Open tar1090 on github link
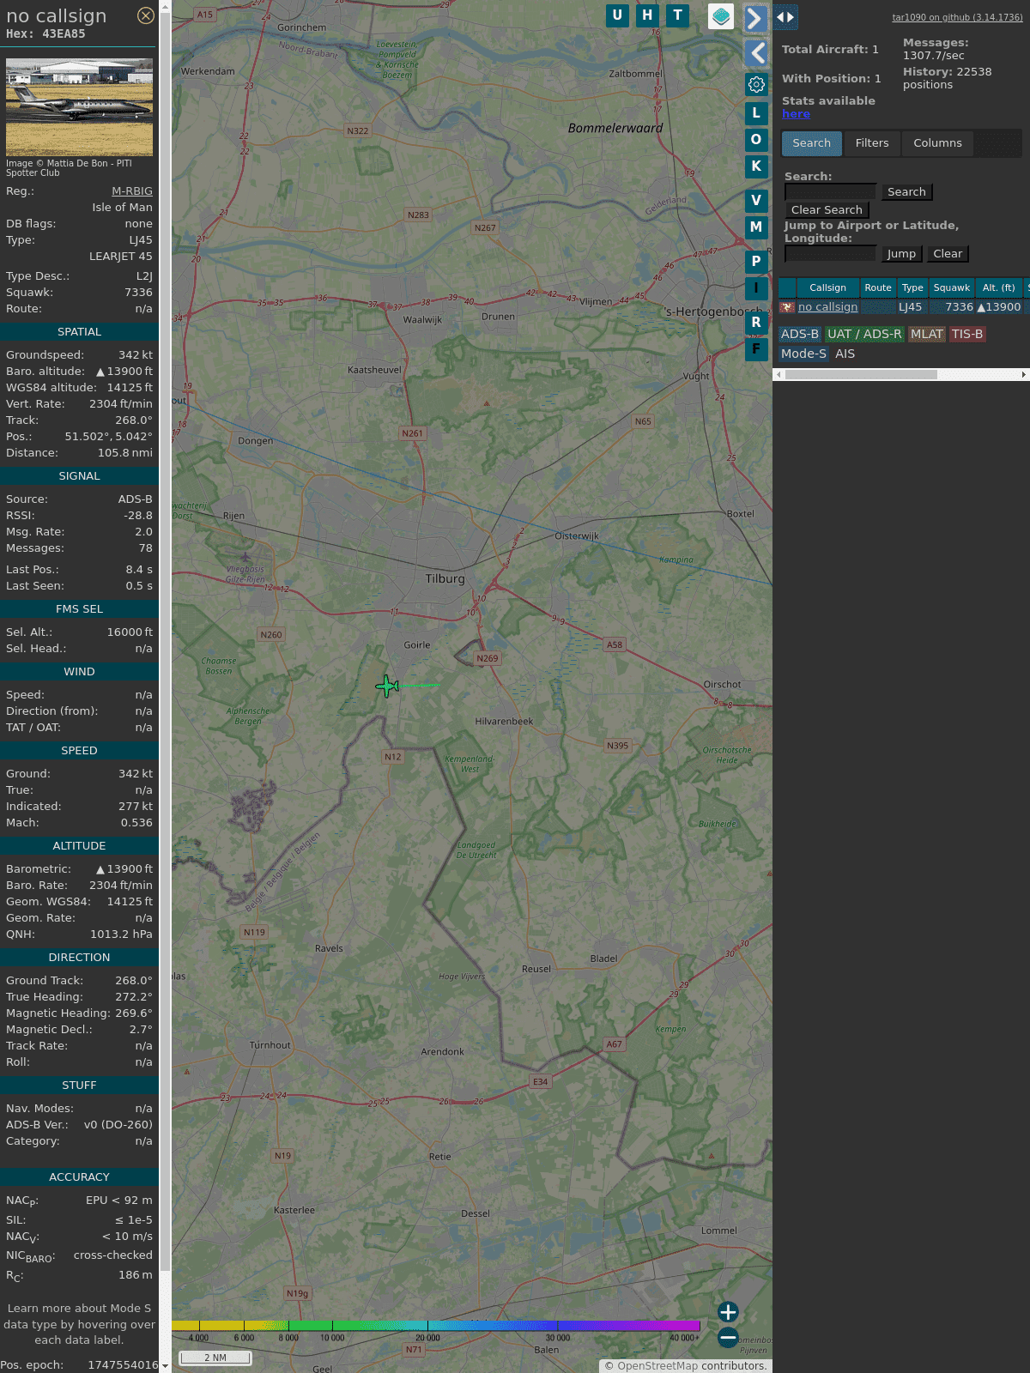The height and width of the screenshot is (1373, 1030). coord(957,17)
